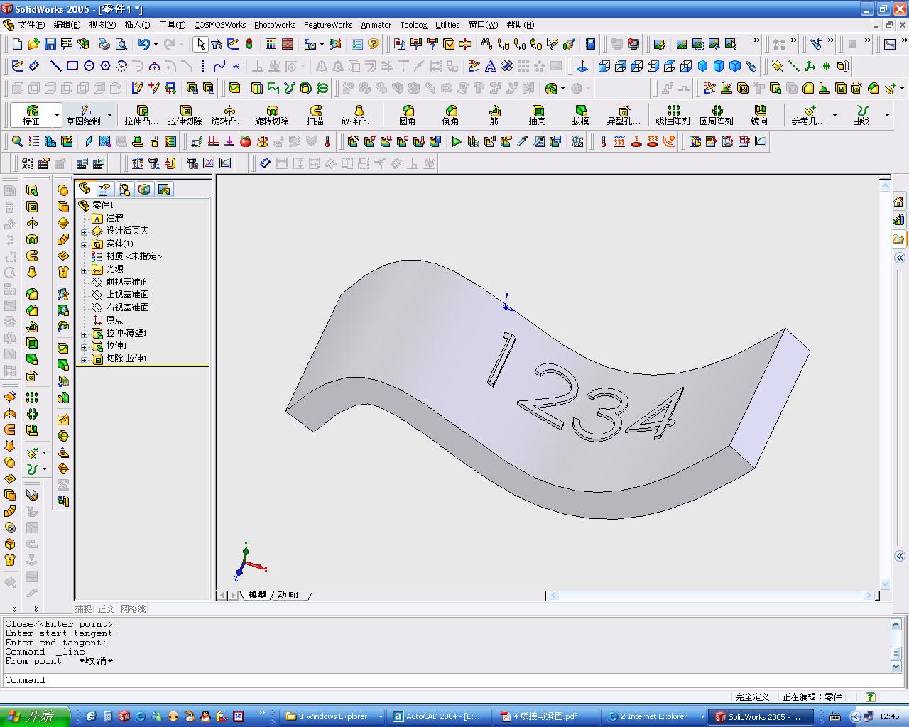Open the 编辑(E) menu

pyautogui.click(x=67, y=25)
